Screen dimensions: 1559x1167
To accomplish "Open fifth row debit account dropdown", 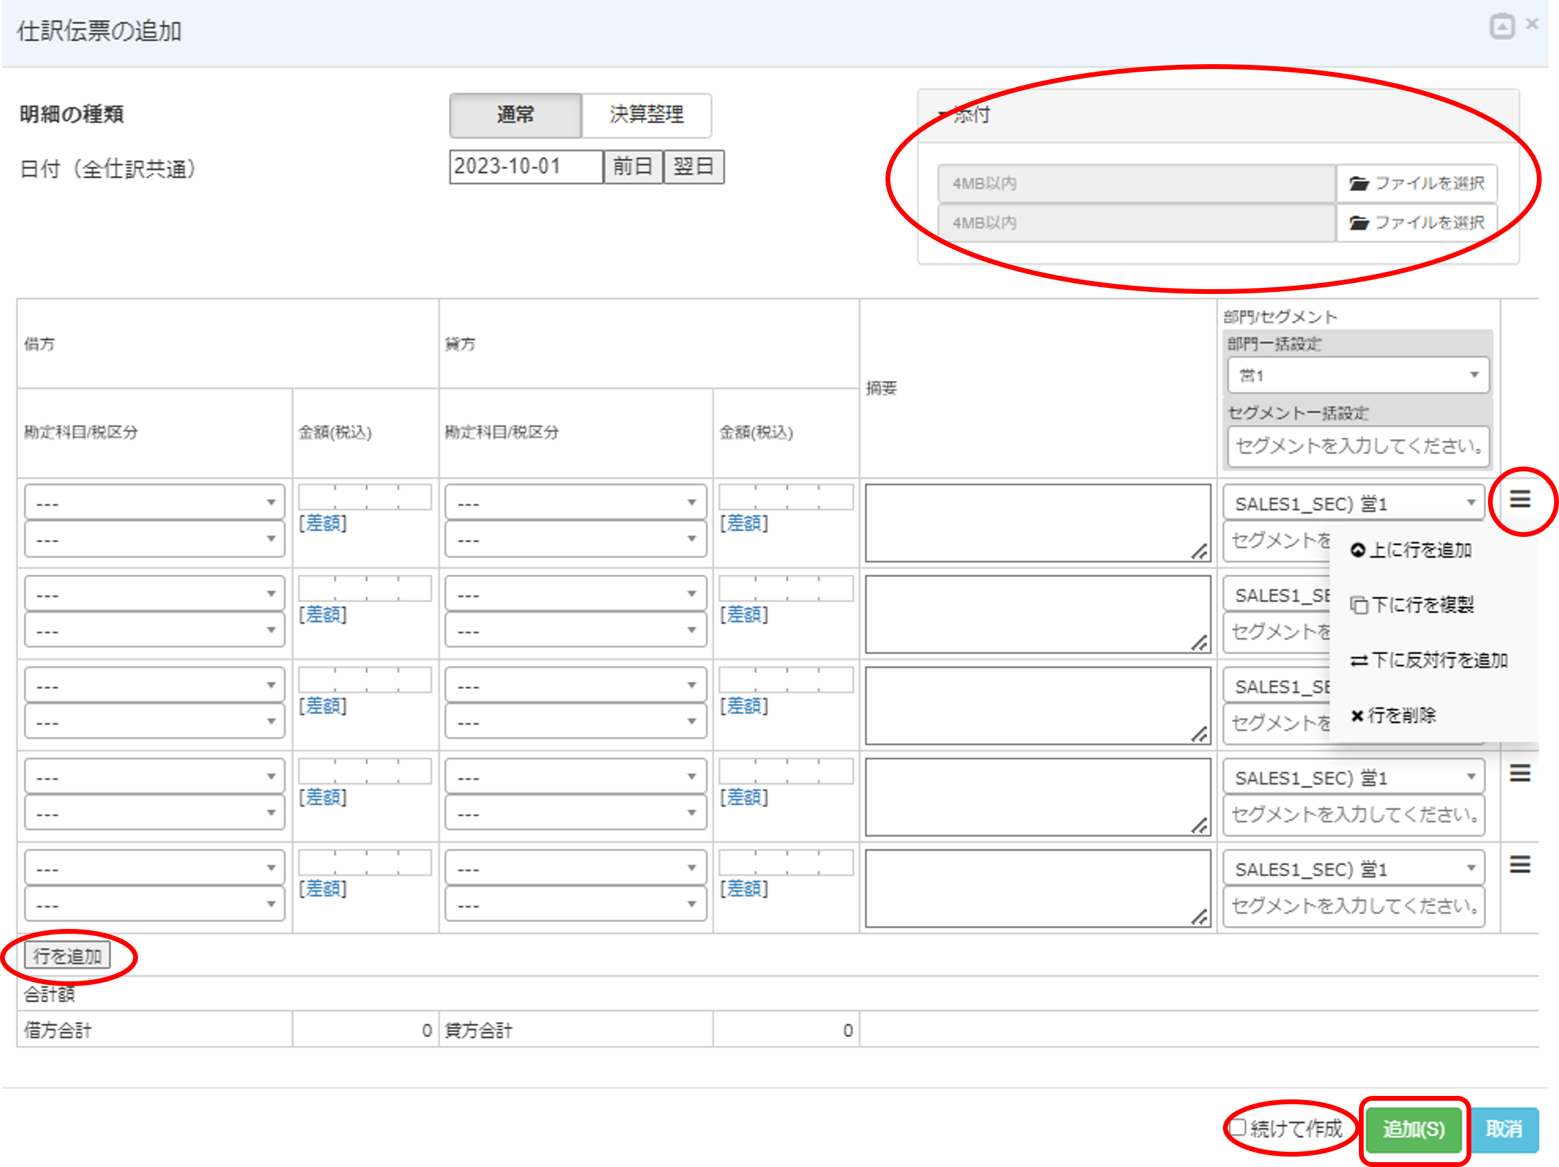I will [155, 868].
